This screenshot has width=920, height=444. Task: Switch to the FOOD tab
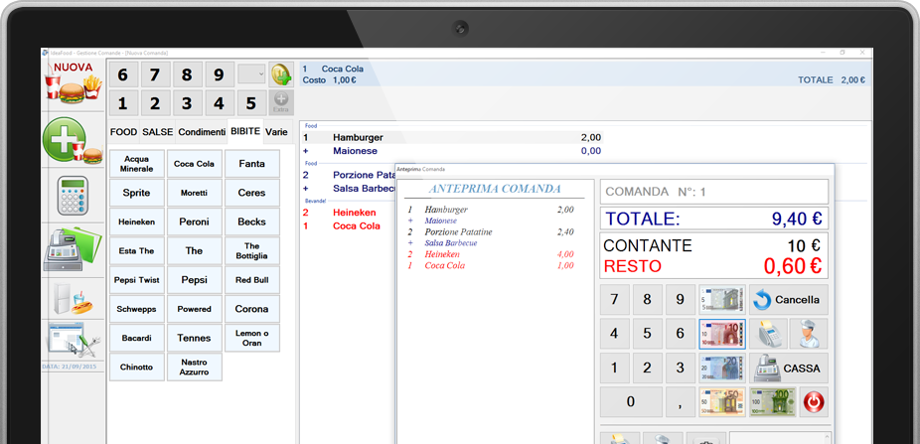point(123,132)
